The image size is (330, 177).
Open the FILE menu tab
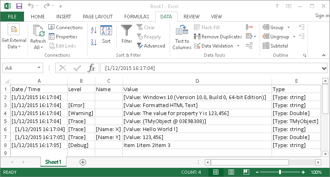click(12, 17)
